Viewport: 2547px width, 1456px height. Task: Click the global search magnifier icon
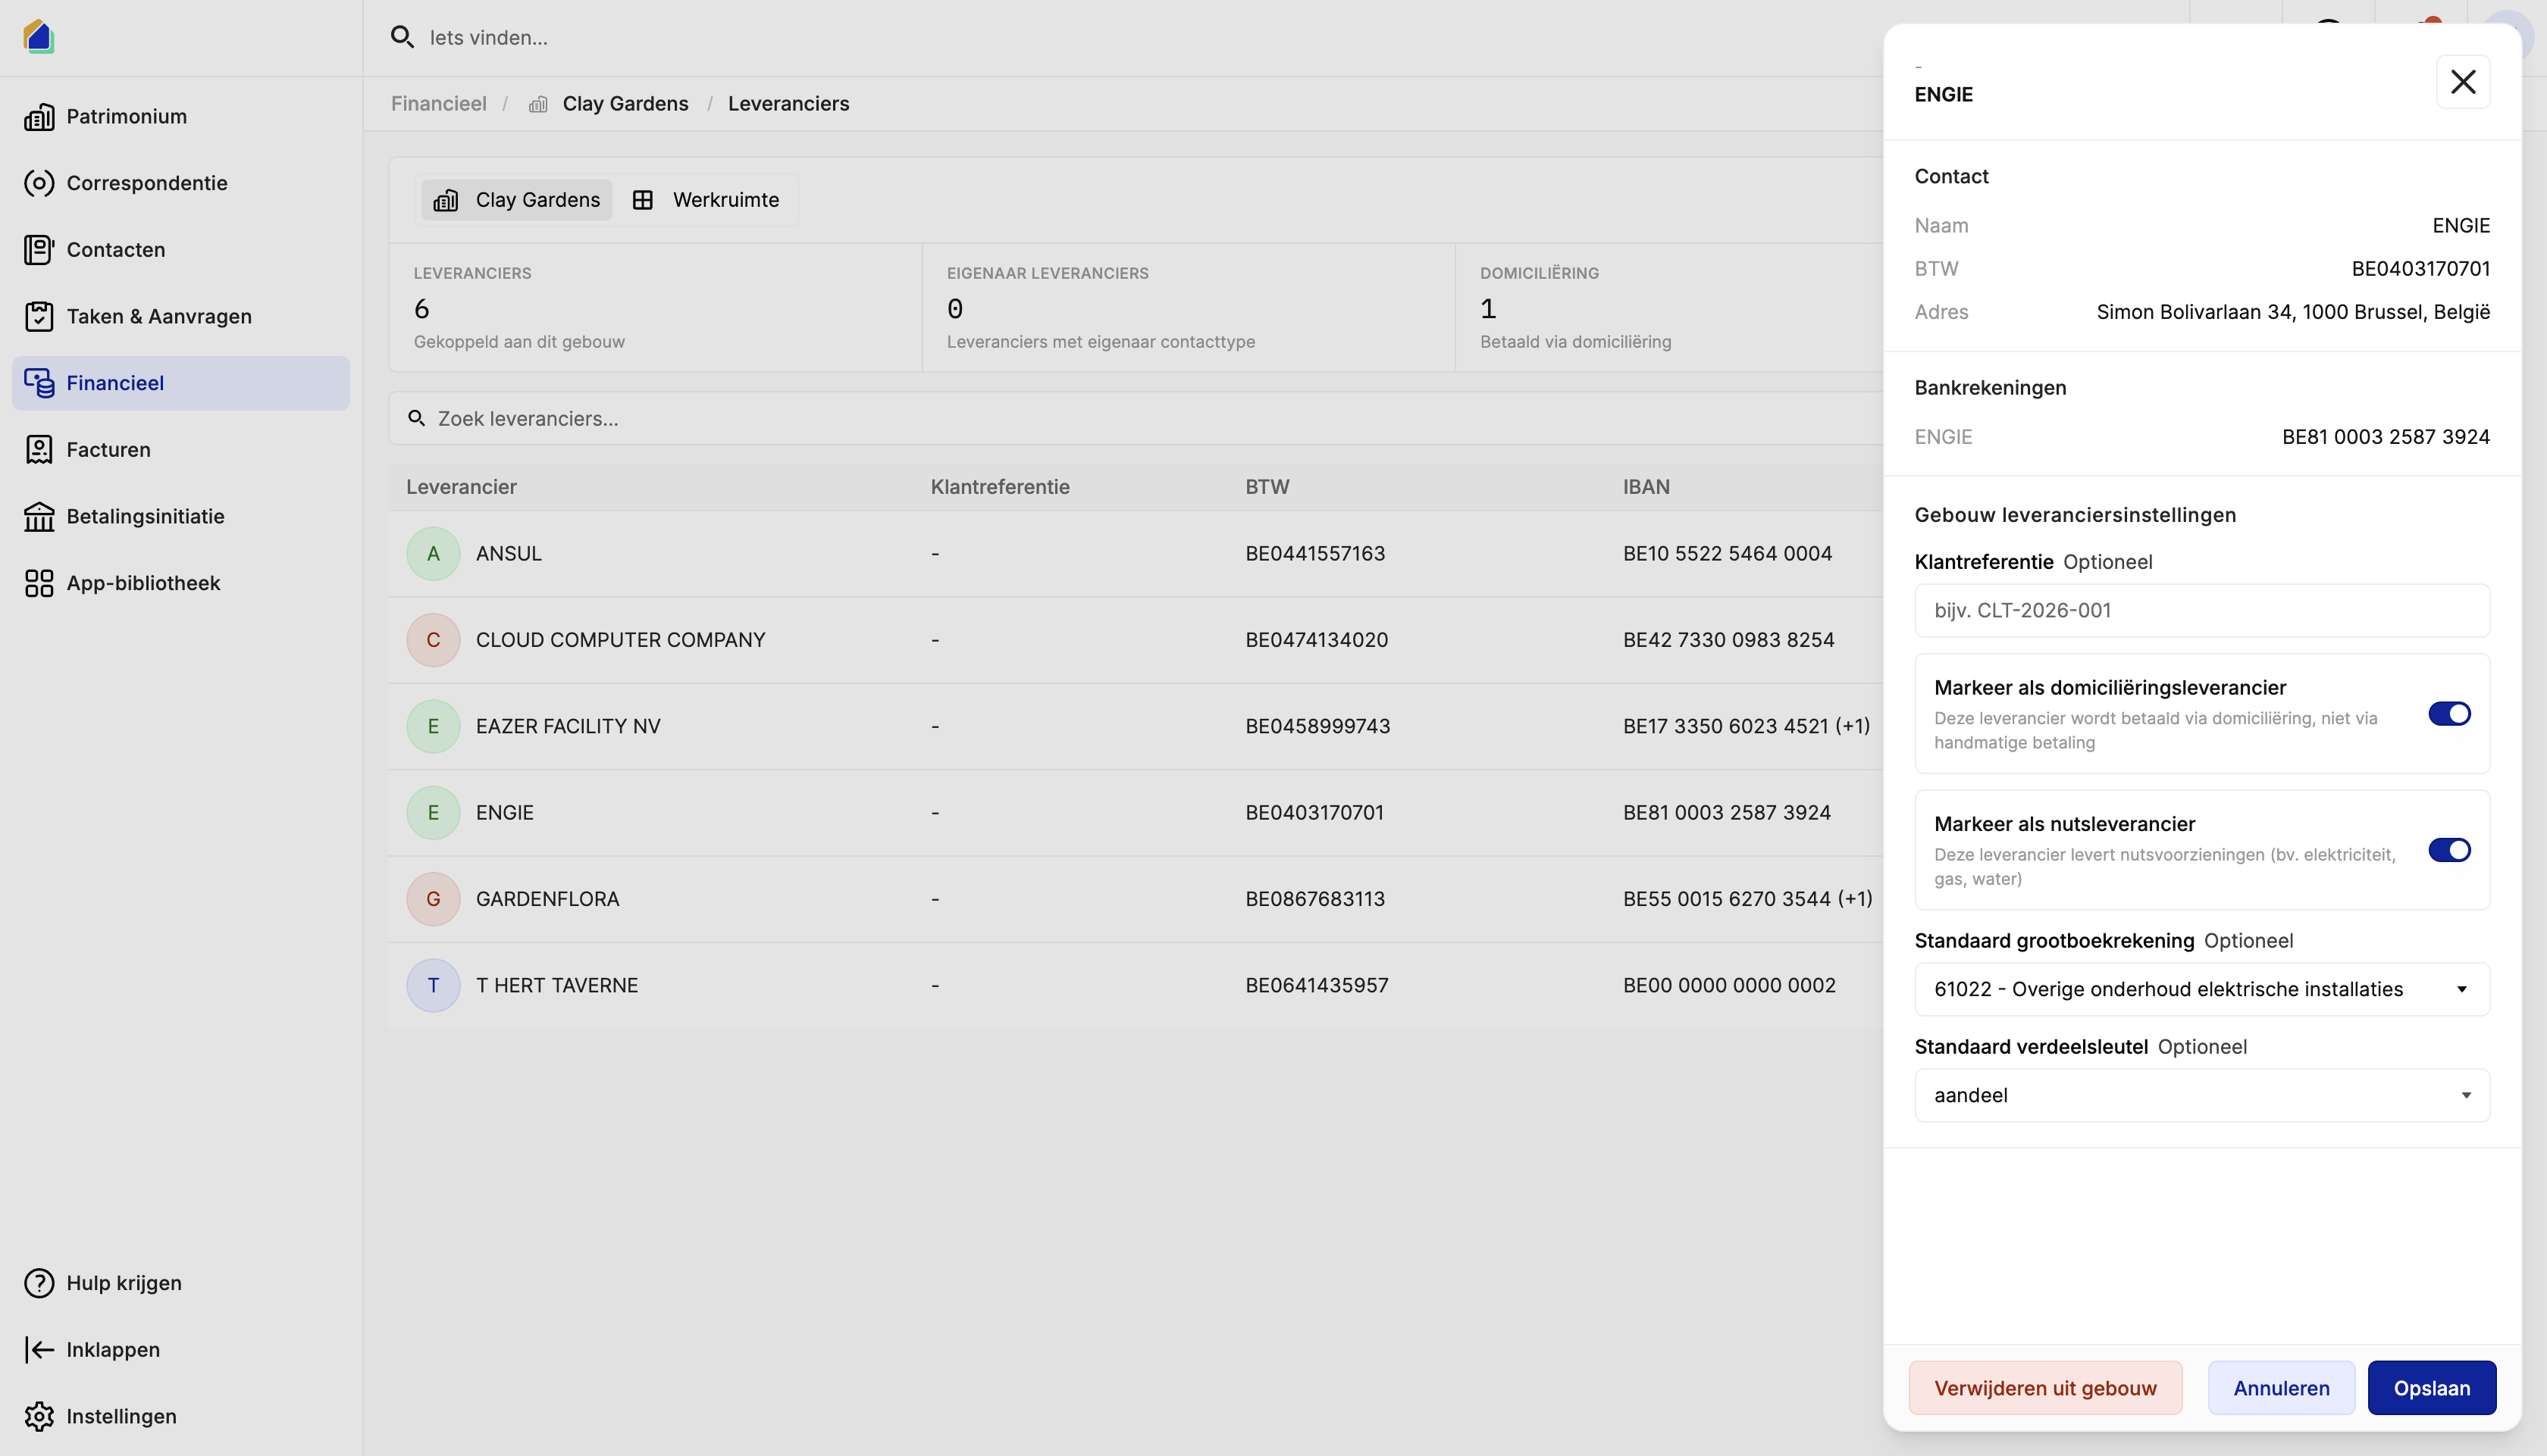pos(403,37)
